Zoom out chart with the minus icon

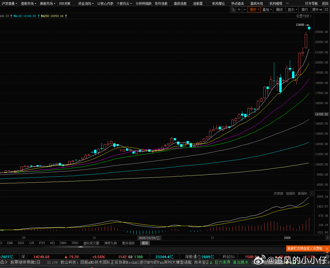(245, 10)
